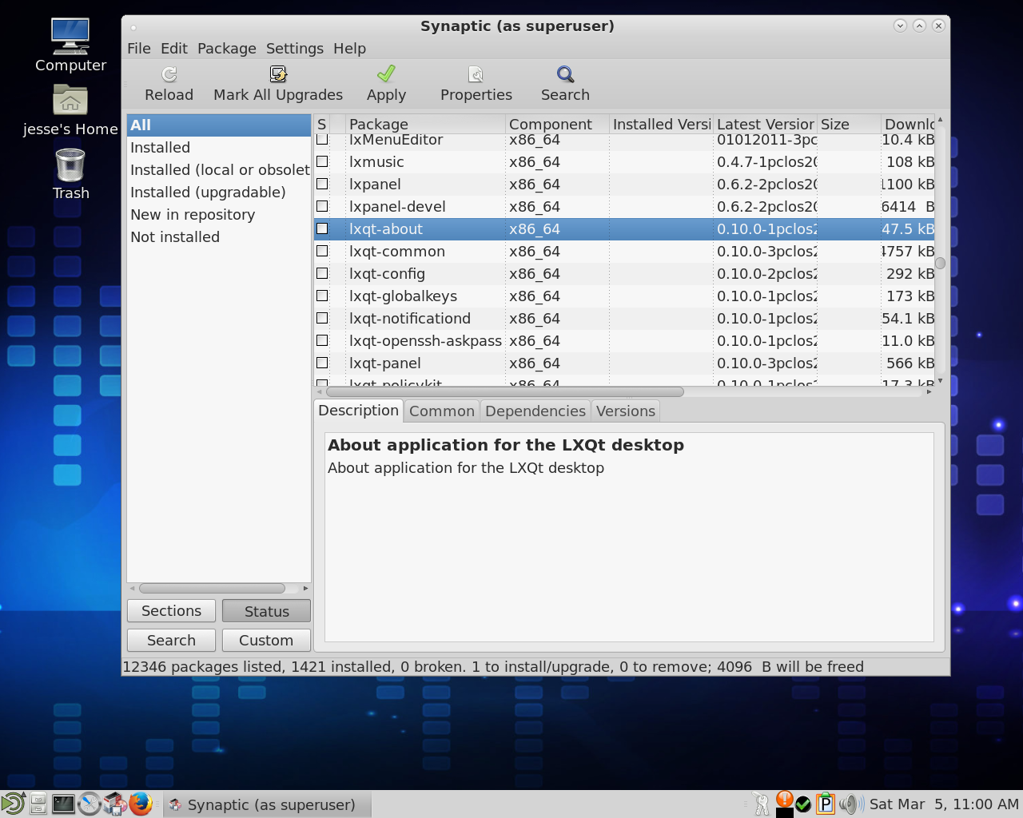Click the keys tray icon

pos(761,804)
